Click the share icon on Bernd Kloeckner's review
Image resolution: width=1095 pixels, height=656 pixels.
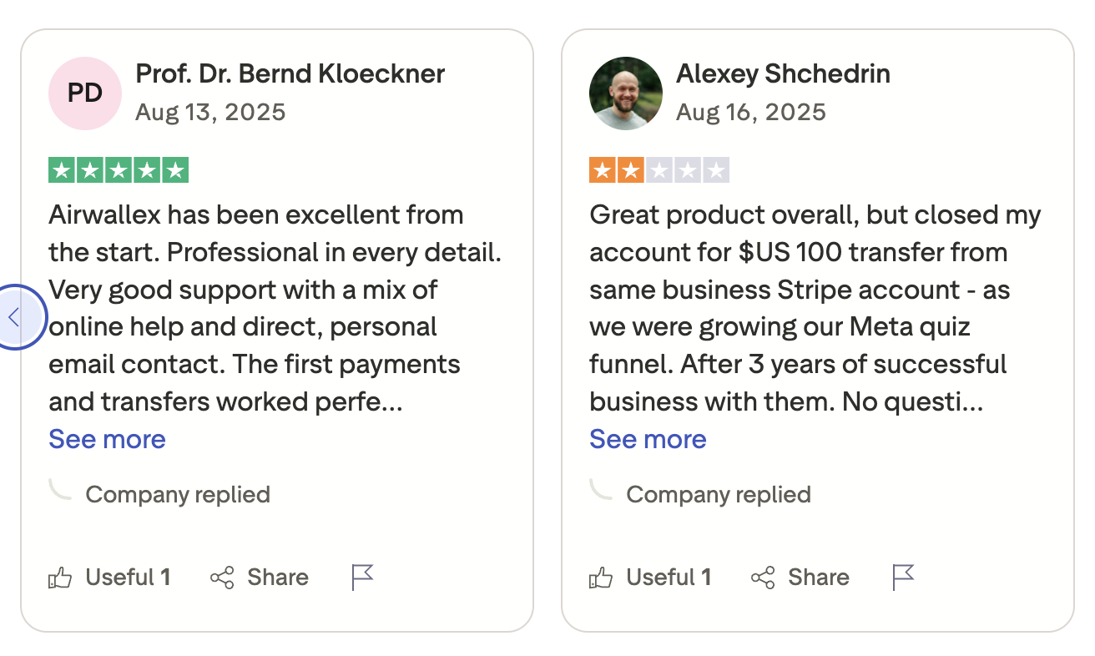(222, 578)
